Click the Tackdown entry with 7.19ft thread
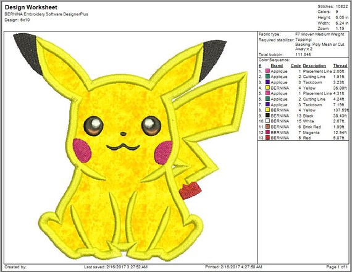This screenshot has height=272, width=352. tap(312, 104)
